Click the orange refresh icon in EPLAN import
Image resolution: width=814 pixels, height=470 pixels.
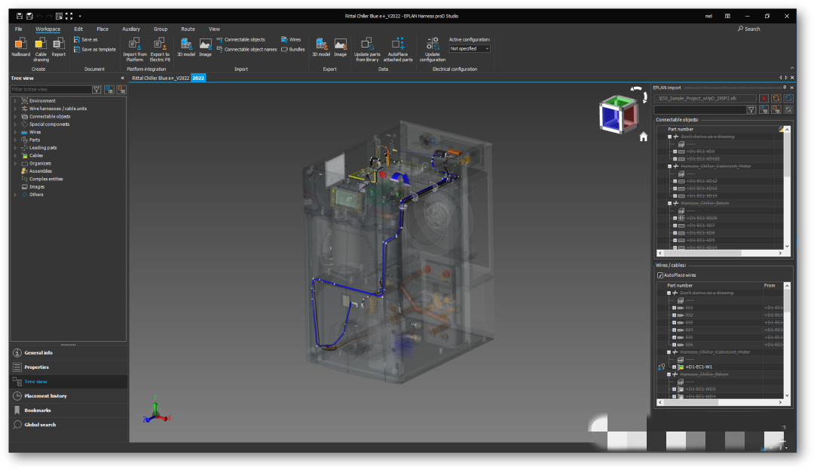click(x=776, y=98)
